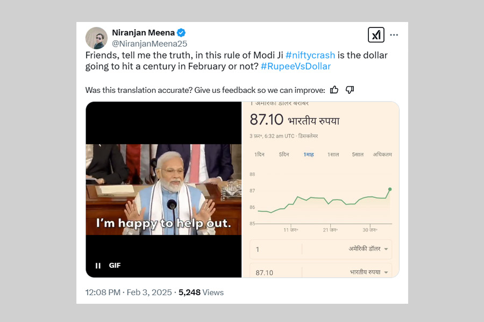Open the three-dot more options menu
This screenshot has height=322, width=484.
pos(394,35)
